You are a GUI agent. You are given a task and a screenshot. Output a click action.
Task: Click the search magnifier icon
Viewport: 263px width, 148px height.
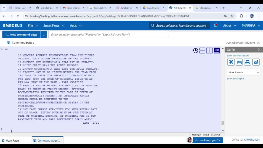coord(153,25)
